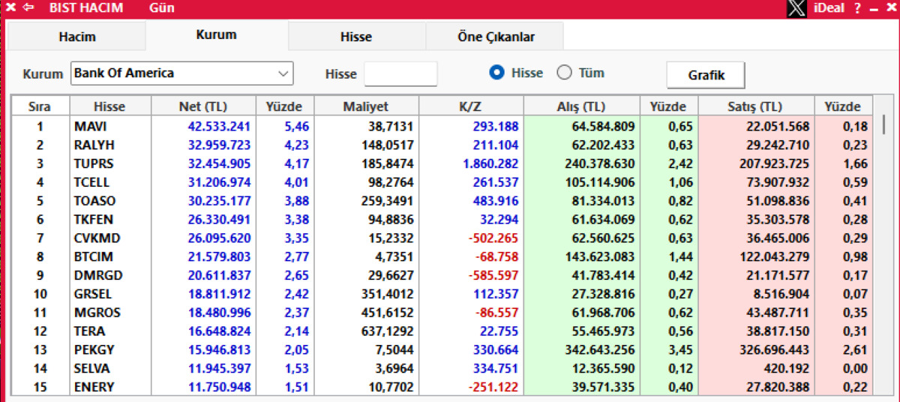Click the question mark help icon
Screen dimensions: 900x402
[x=856, y=8]
